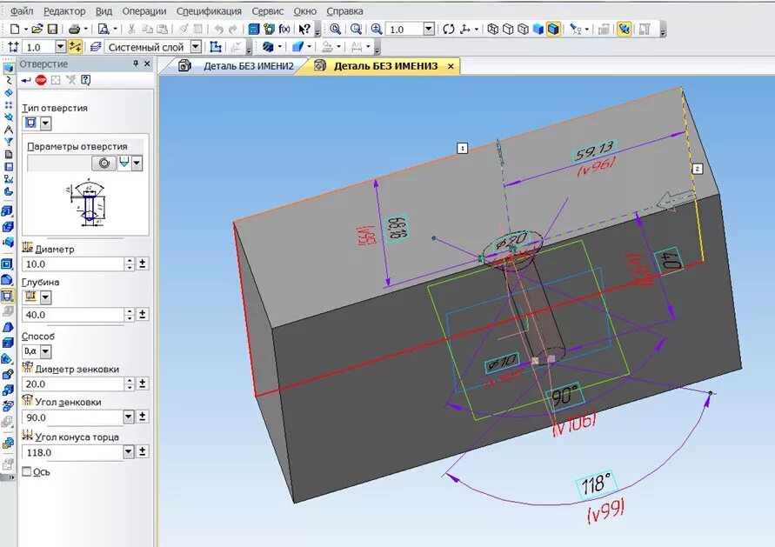Viewport: 775px width, 547px height.
Task: Adjust Диаметр value with its spinner
Action: tap(129, 263)
